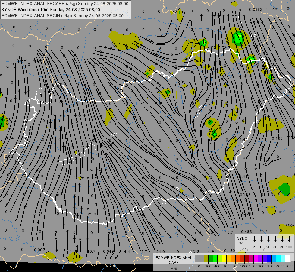Click the 0.649 value on the map

pos(108,251)
